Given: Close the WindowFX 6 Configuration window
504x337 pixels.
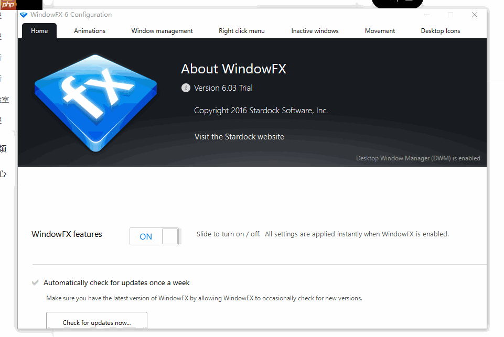Looking at the screenshot, I should [x=475, y=15].
